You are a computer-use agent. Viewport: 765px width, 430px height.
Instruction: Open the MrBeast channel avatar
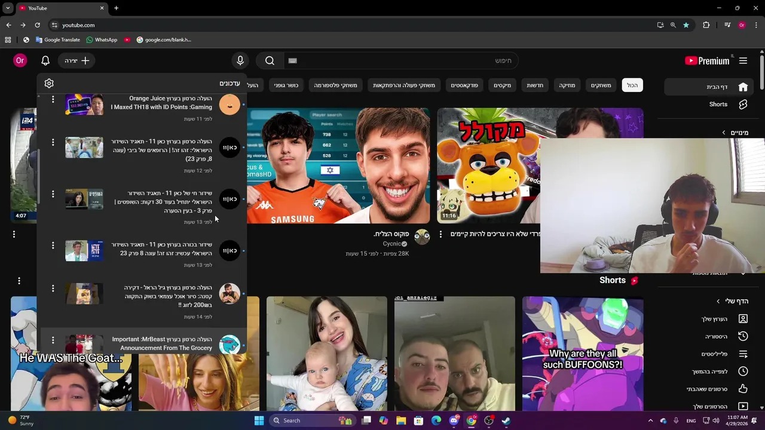[x=229, y=344]
